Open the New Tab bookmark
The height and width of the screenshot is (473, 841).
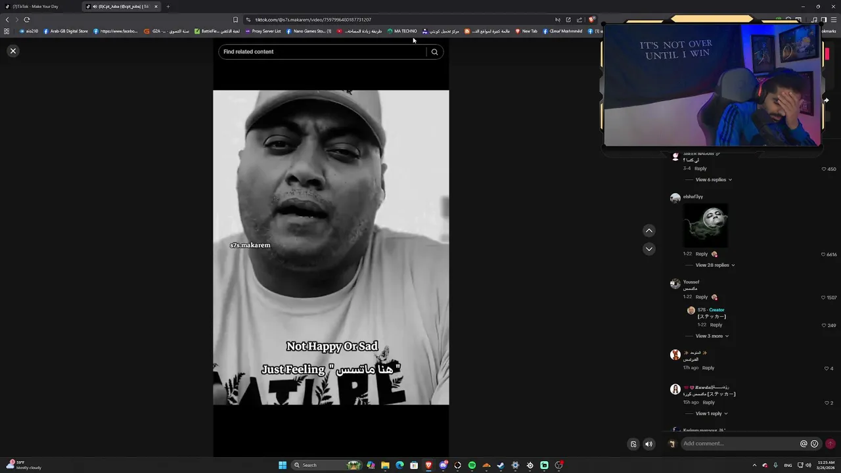tap(526, 31)
